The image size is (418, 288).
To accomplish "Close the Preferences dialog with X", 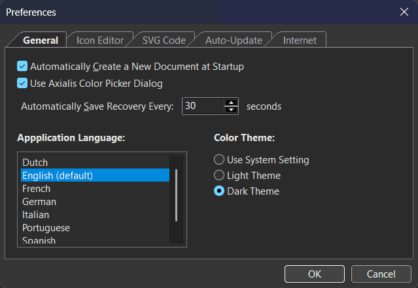I will click(x=404, y=12).
